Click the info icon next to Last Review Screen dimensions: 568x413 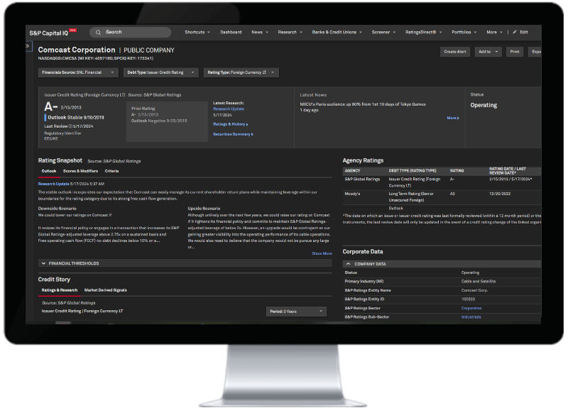(x=70, y=126)
